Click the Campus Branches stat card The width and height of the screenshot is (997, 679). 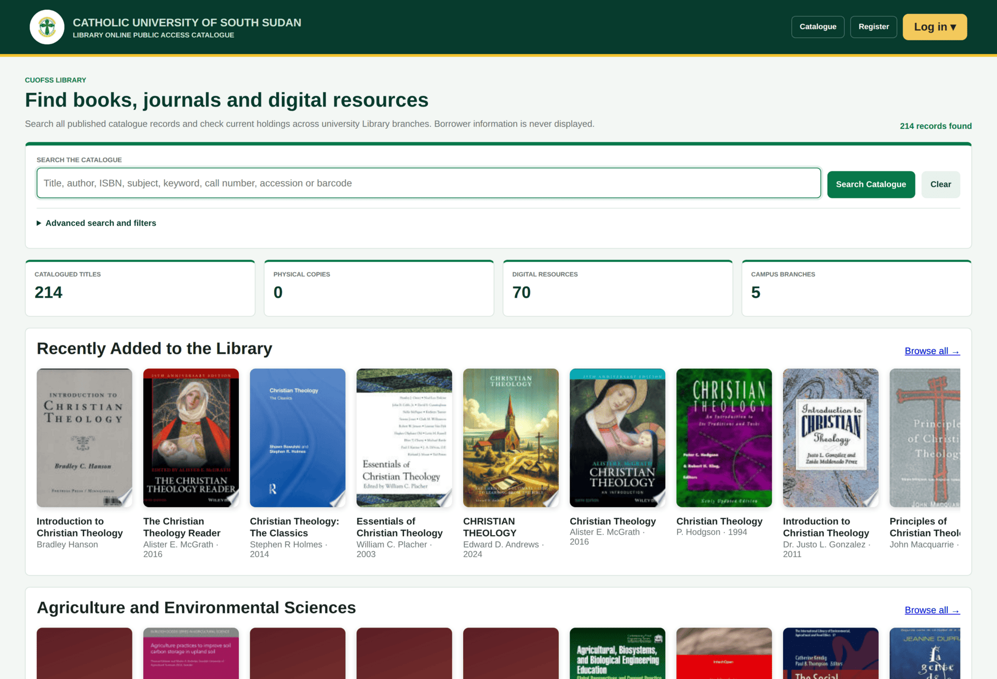point(857,288)
